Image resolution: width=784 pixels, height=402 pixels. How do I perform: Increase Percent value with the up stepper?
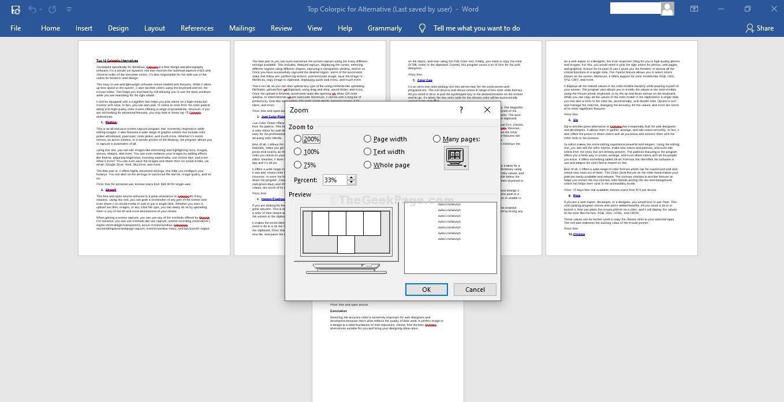click(x=352, y=177)
